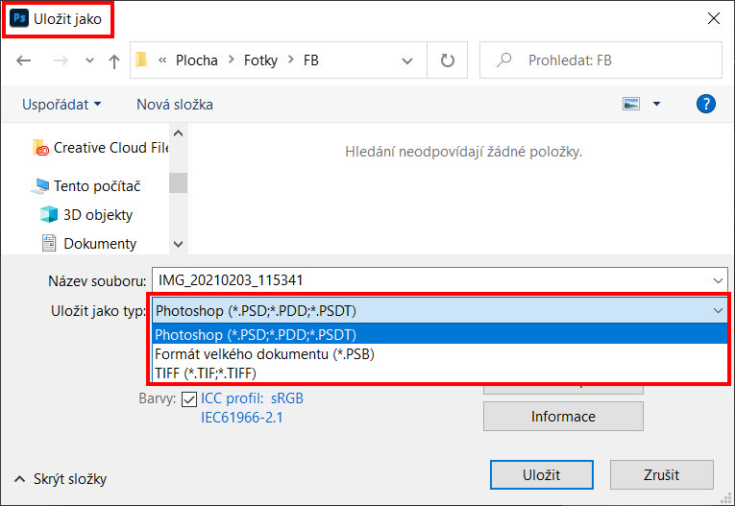The image size is (735, 506).
Task: Click FB in the breadcrumb path
Action: [x=310, y=60]
